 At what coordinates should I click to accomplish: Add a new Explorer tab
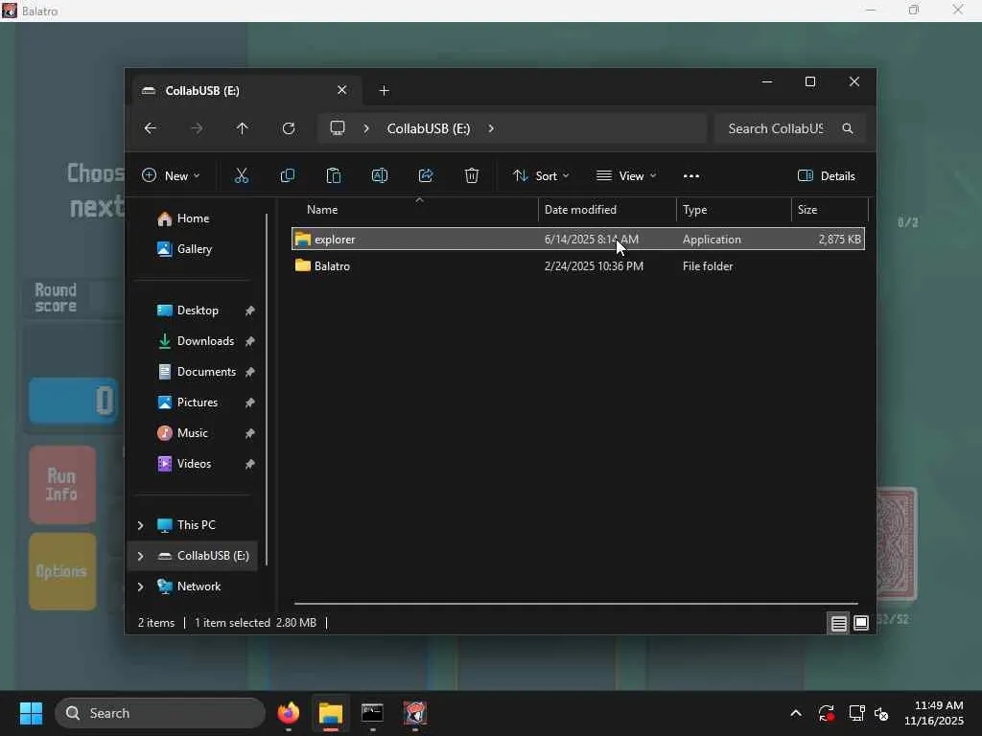pyautogui.click(x=384, y=91)
